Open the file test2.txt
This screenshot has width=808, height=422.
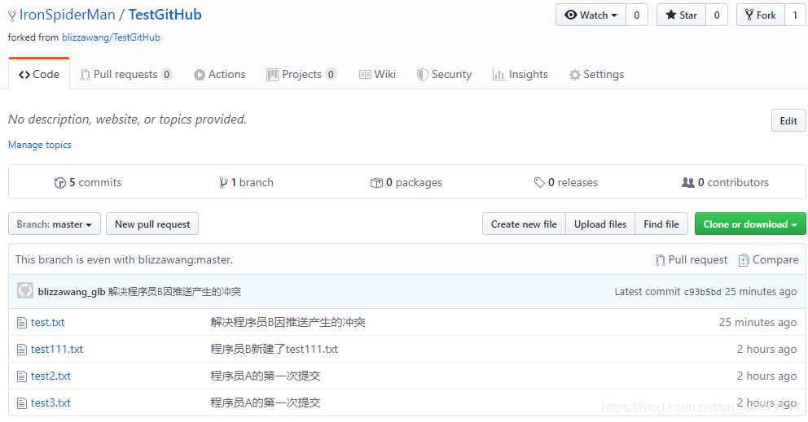(x=50, y=376)
